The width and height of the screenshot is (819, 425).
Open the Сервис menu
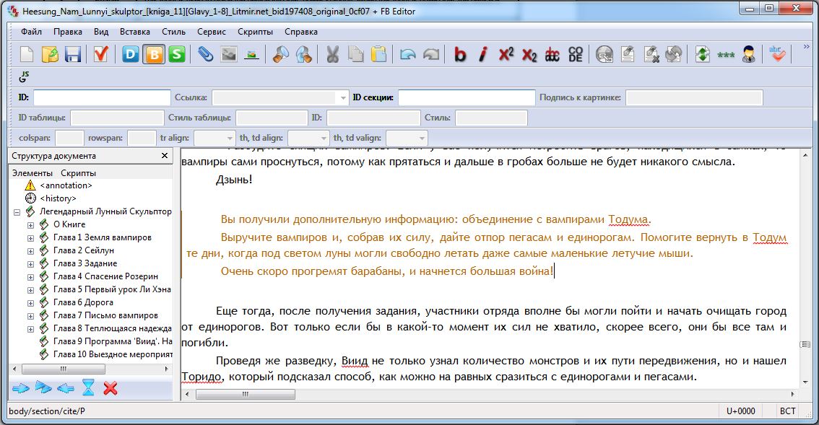(212, 32)
